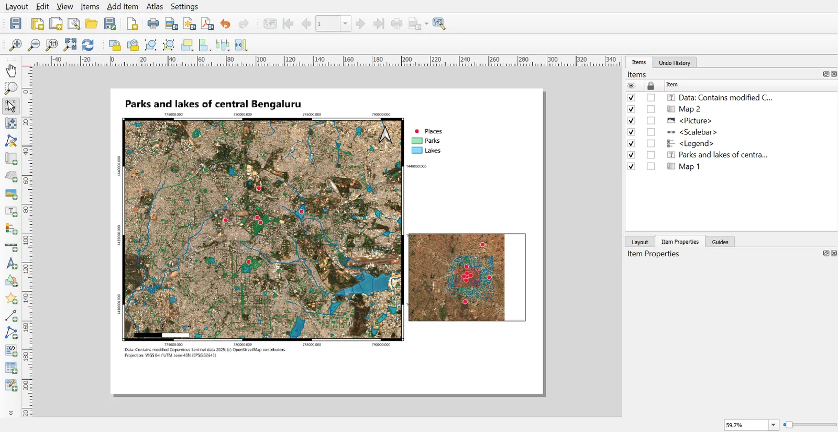The width and height of the screenshot is (838, 432).
Task: Save layout as template
Action: 110,24
